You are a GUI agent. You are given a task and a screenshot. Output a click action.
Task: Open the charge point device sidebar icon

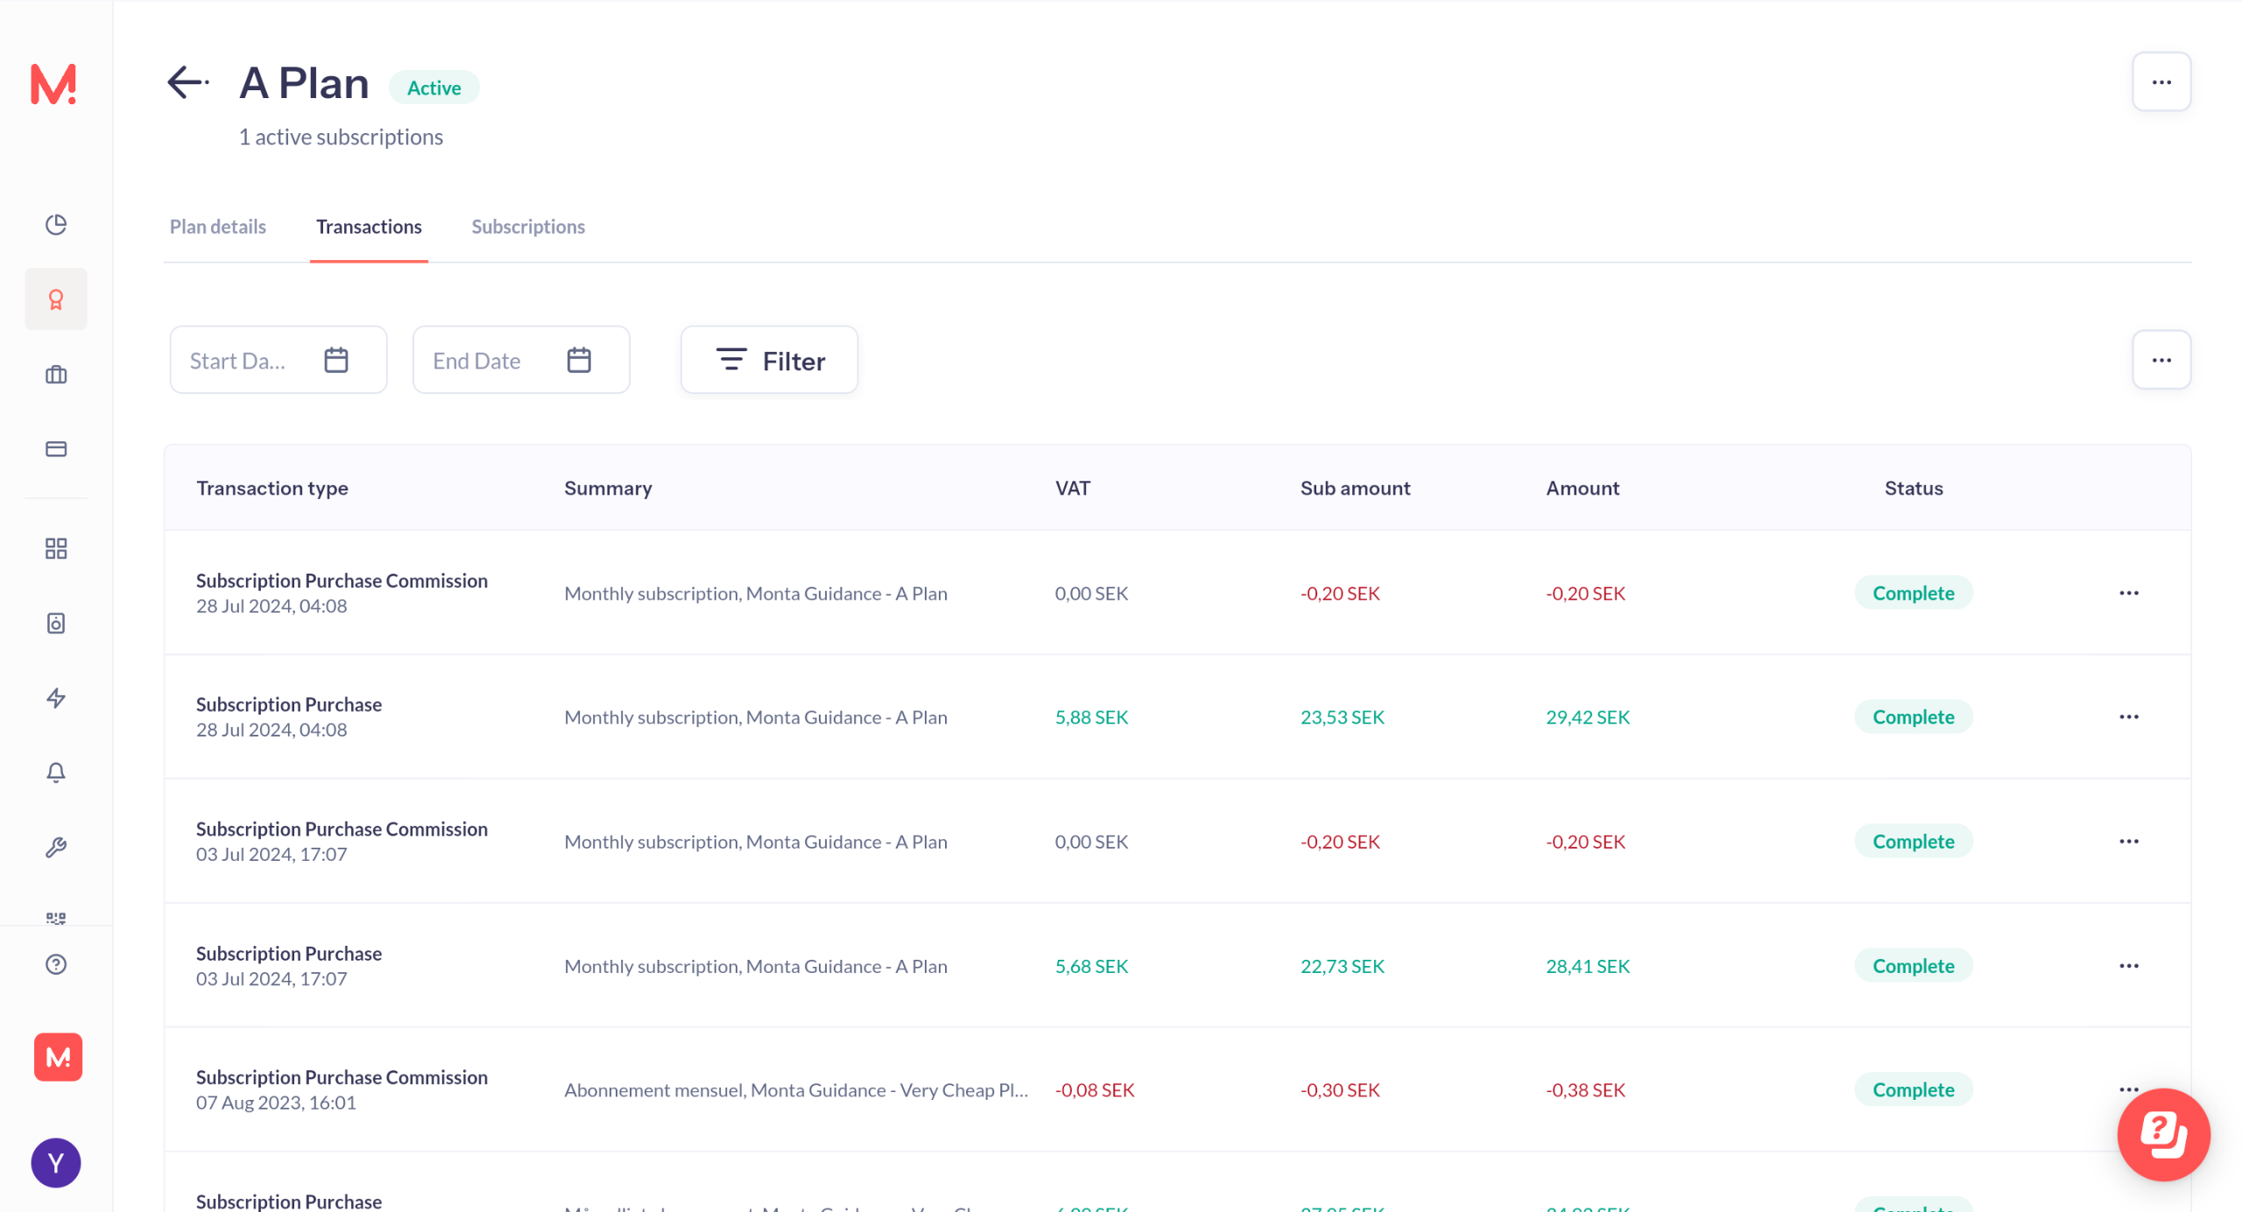pos(56,624)
